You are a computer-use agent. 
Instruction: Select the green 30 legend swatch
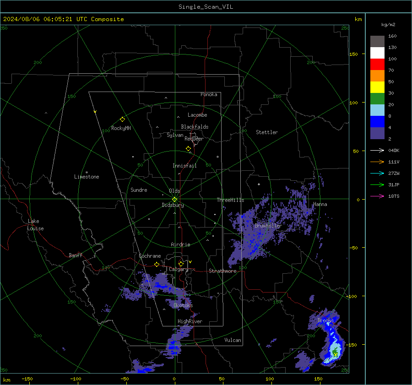[x=377, y=98]
